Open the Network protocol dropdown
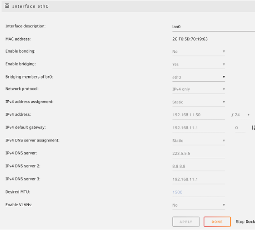255x230 pixels. [x=199, y=89]
